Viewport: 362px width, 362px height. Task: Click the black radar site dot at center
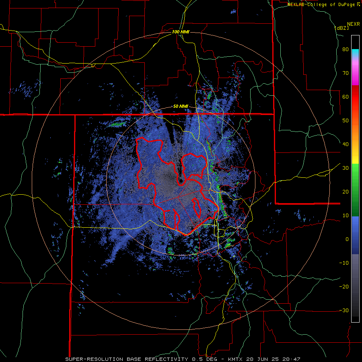pos(181,181)
